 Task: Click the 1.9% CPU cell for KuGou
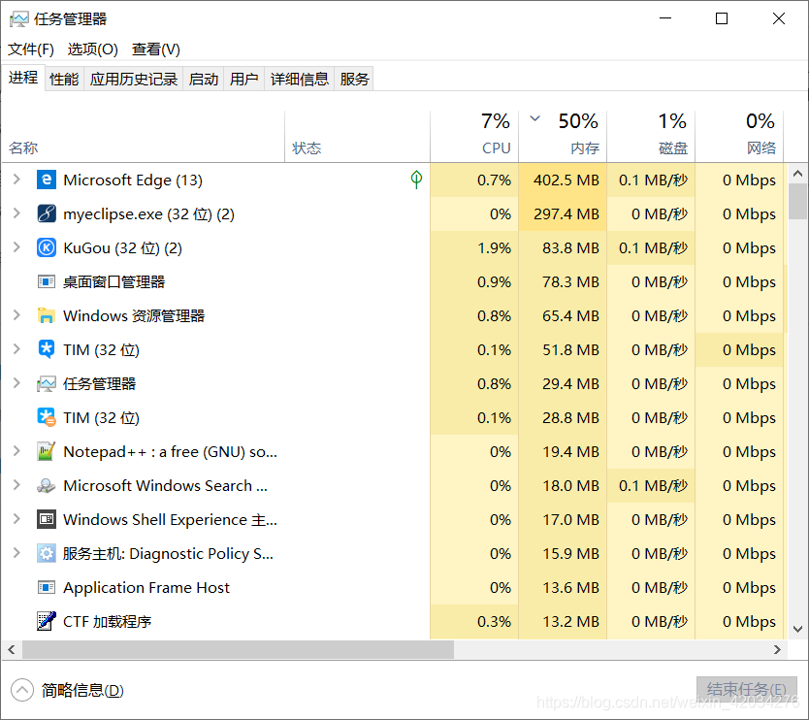[474, 247]
